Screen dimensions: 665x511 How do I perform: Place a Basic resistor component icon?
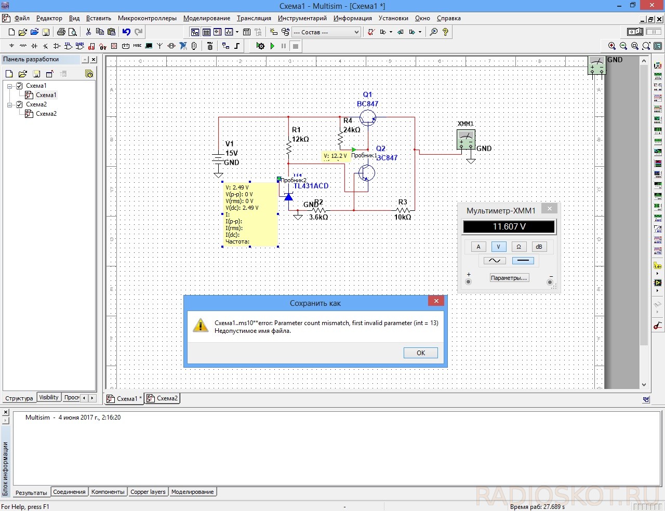coord(23,46)
